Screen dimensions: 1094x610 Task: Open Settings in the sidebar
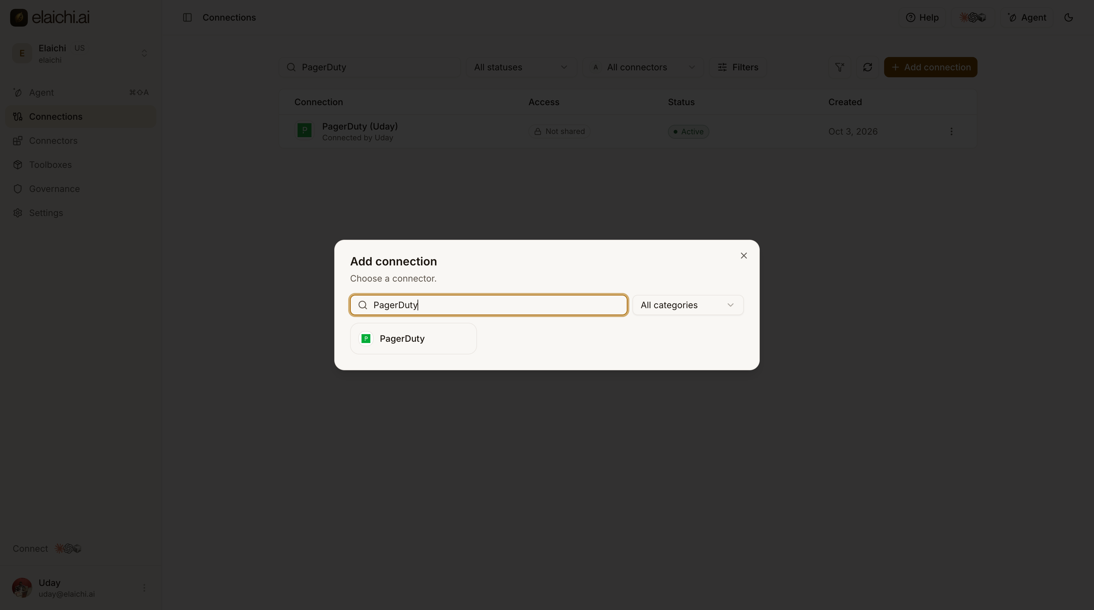[x=81, y=213]
